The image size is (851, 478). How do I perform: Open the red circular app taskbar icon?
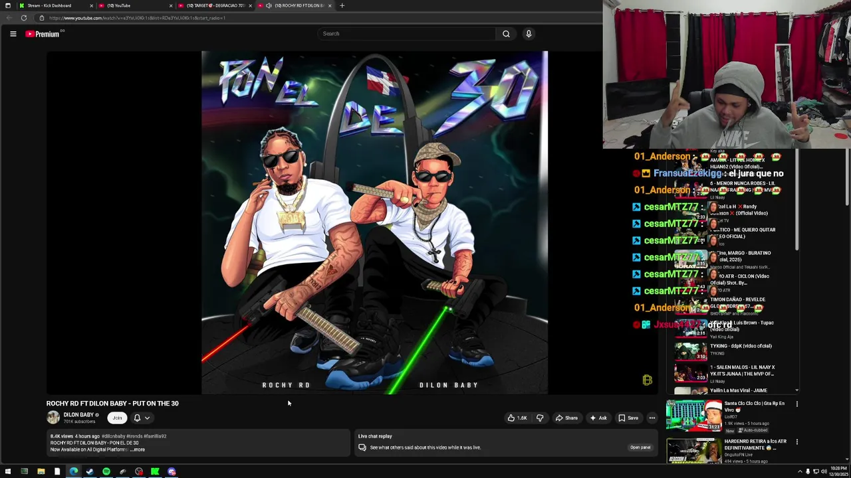click(139, 472)
